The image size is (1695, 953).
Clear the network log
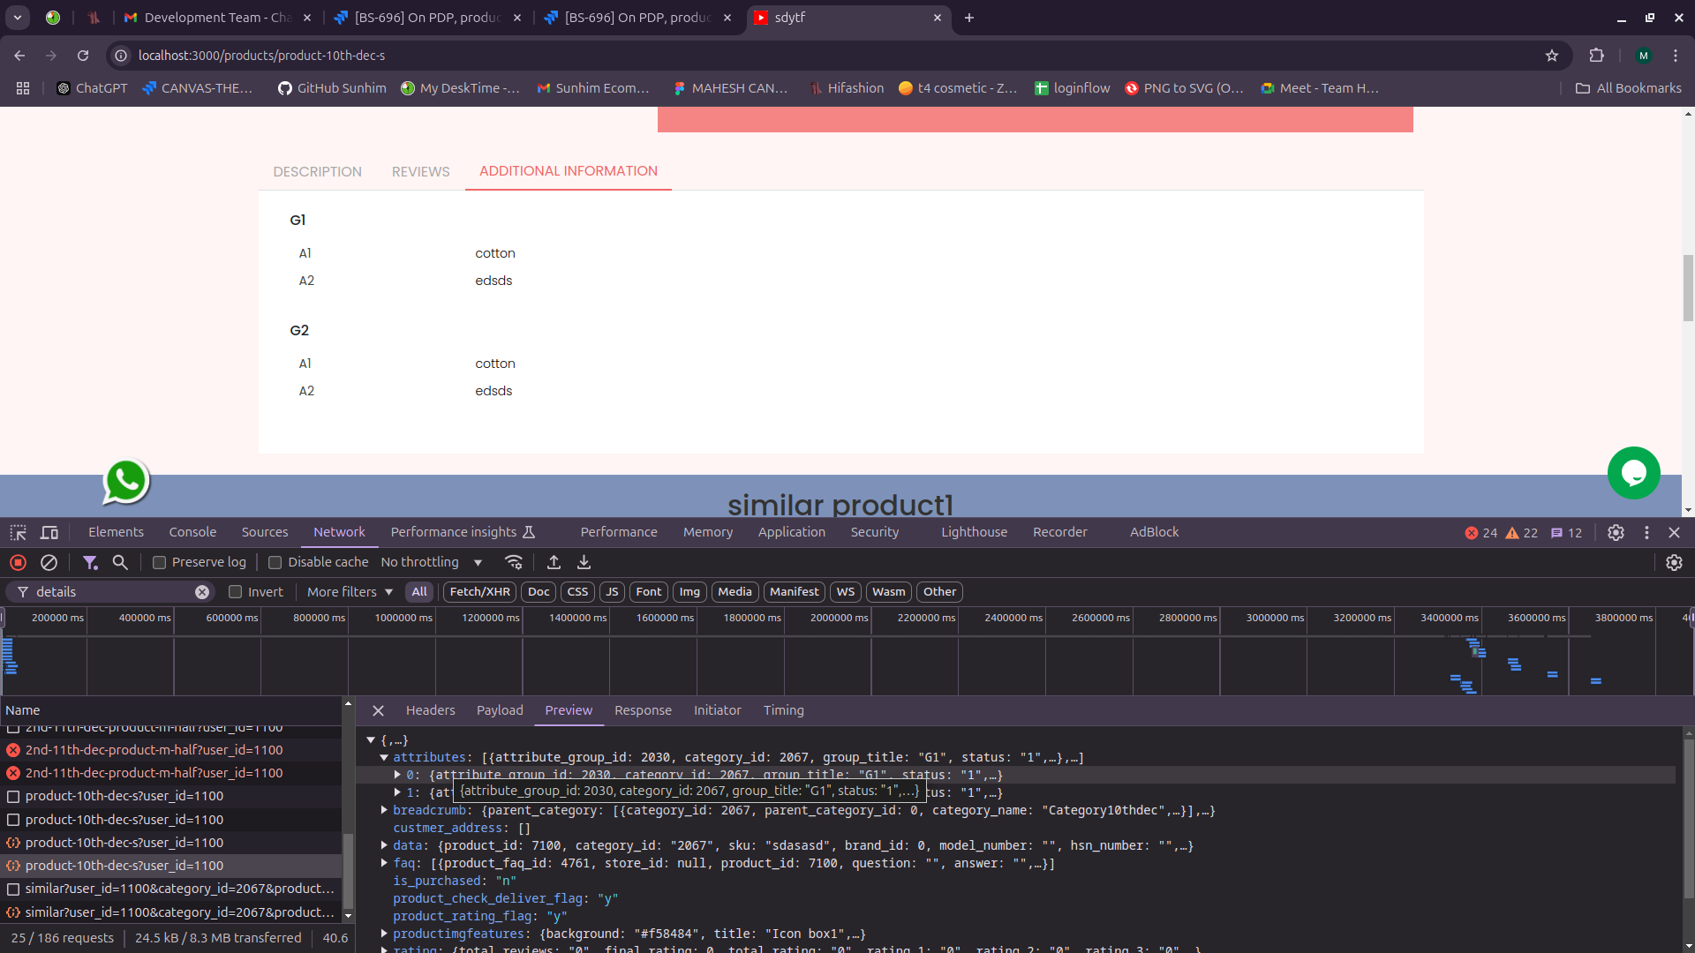pyautogui.click(x=49, y=563)
